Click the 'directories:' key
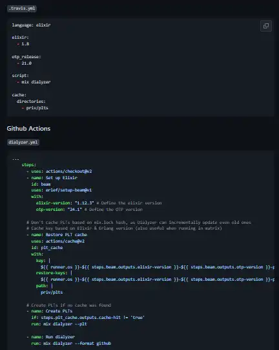This screenshot has height=350, width=279. tap(31, 102)
